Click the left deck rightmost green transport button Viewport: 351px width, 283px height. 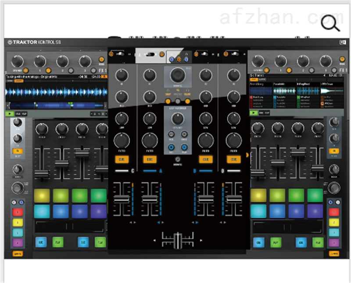(x=100, y=242)
